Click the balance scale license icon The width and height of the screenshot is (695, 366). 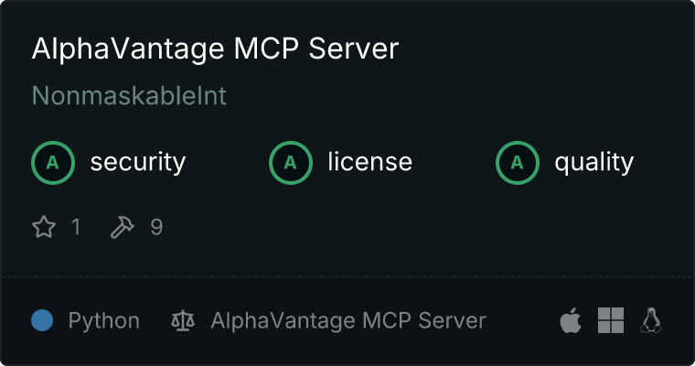pos(183,320)
